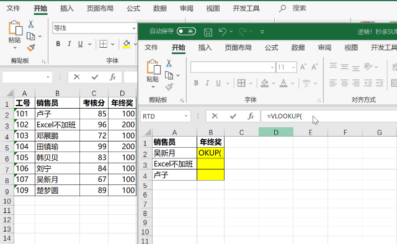Click Borders icon in back window
The image size is (397, 244).
coord(104,44)
